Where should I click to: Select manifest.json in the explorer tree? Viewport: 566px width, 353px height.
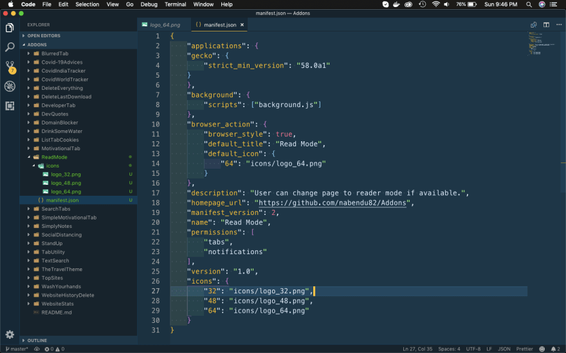tap(62, 200)
